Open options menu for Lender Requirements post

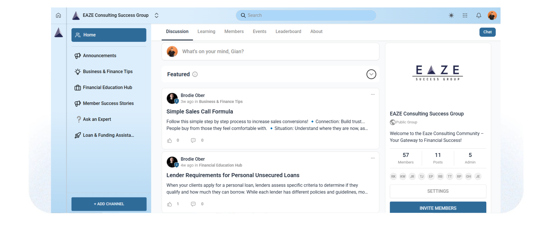373,158
